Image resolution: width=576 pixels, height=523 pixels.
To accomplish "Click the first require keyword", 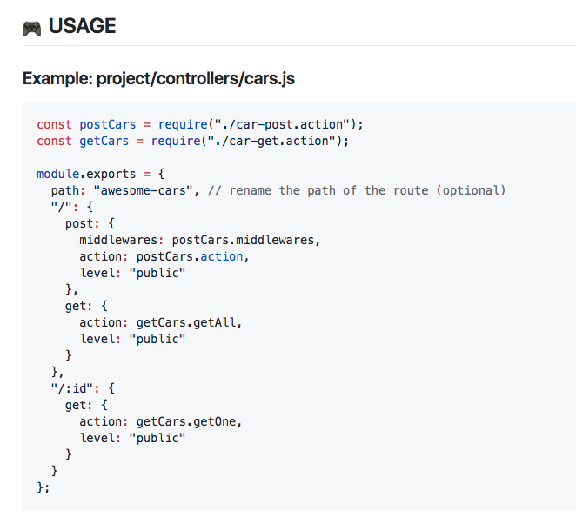I will [x=177, y=124].
